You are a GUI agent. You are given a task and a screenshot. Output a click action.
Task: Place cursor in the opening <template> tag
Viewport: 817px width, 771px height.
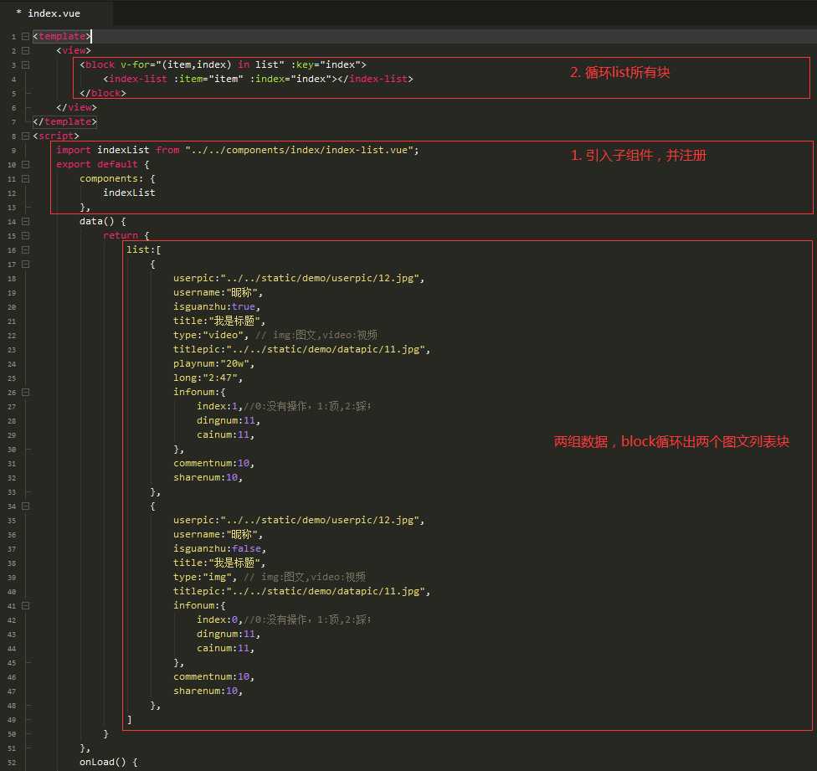62,36
